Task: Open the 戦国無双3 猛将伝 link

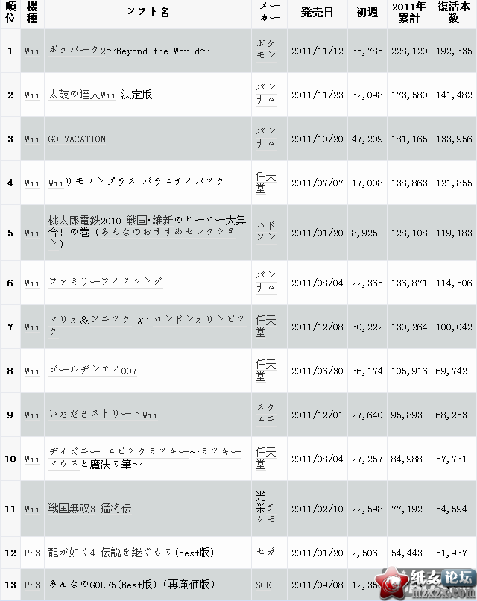Action: (89, 509)
